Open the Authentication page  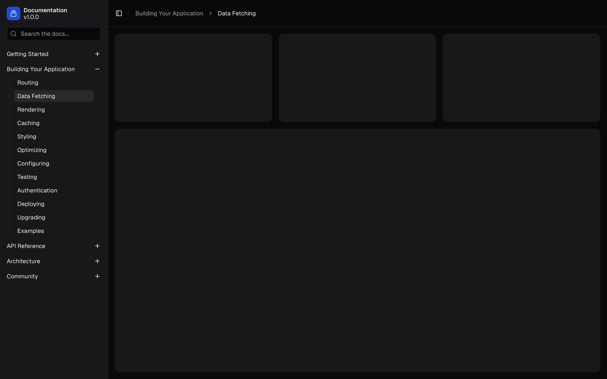tap(37, 190)
